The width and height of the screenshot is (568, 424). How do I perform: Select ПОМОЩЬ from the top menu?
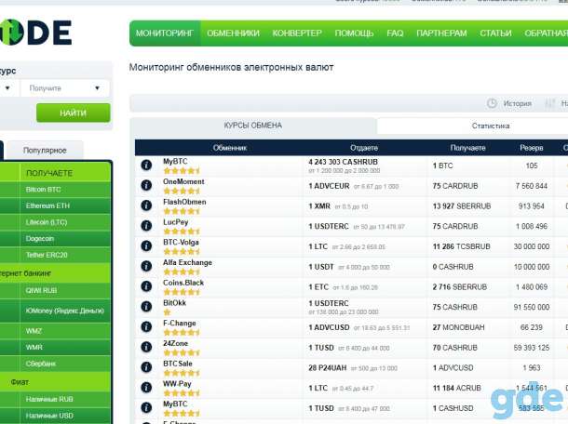tap(354, 33)
